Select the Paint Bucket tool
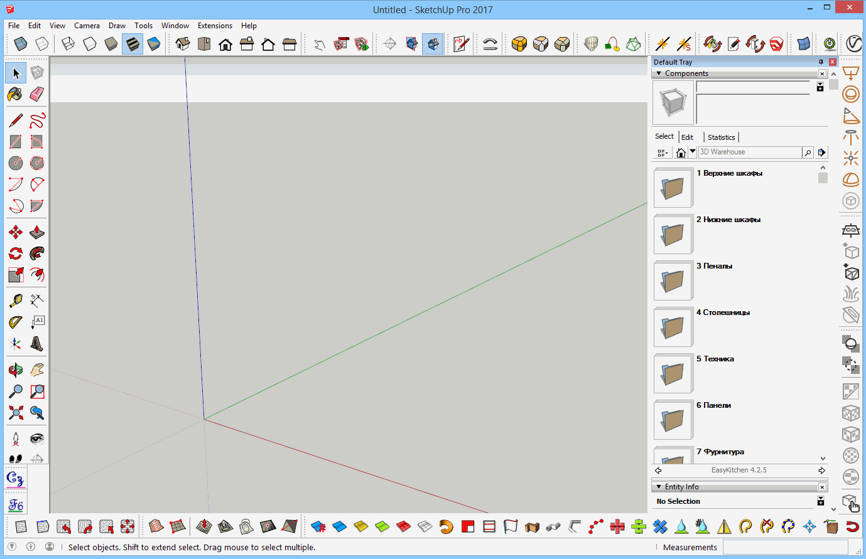Viewport: 866px width, 559px height. [16, 94]
